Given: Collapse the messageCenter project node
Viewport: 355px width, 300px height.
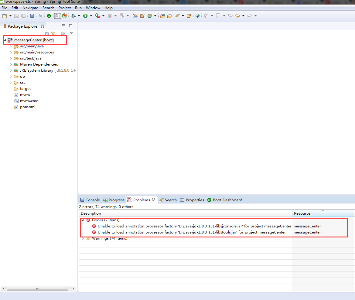Looking at the screenshot, I should [x=5, y=40].
